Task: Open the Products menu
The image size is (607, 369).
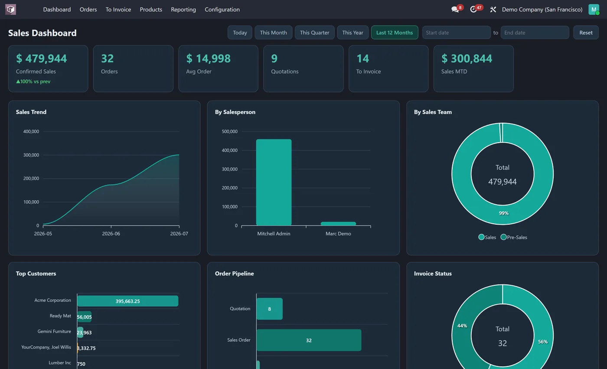Action: (x=151, y=9)
